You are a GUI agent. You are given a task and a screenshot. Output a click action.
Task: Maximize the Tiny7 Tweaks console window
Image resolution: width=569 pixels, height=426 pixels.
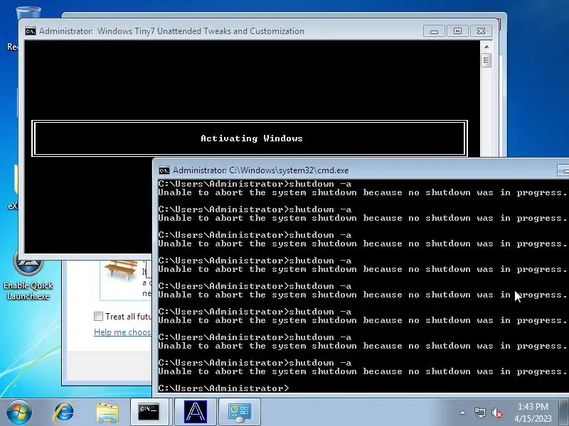point(457,31)
